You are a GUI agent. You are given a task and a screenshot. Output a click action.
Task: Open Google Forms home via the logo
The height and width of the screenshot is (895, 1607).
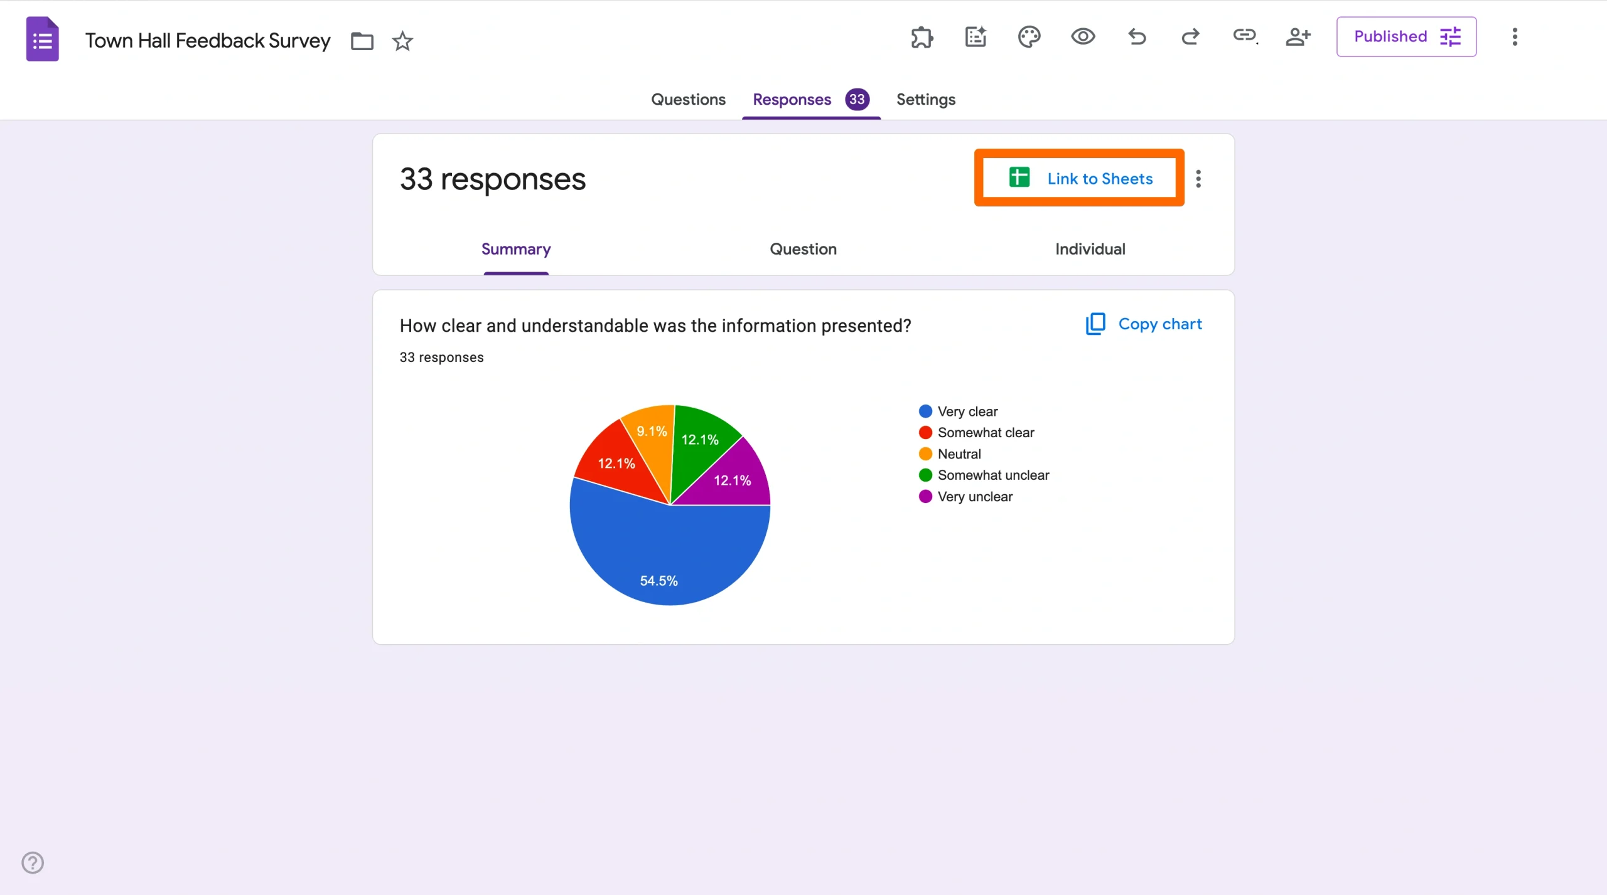[x=41, y=39]
